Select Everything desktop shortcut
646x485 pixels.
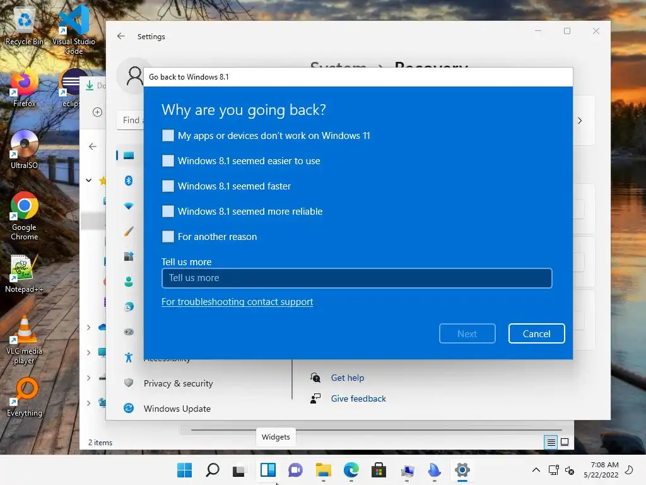[25, 397]
